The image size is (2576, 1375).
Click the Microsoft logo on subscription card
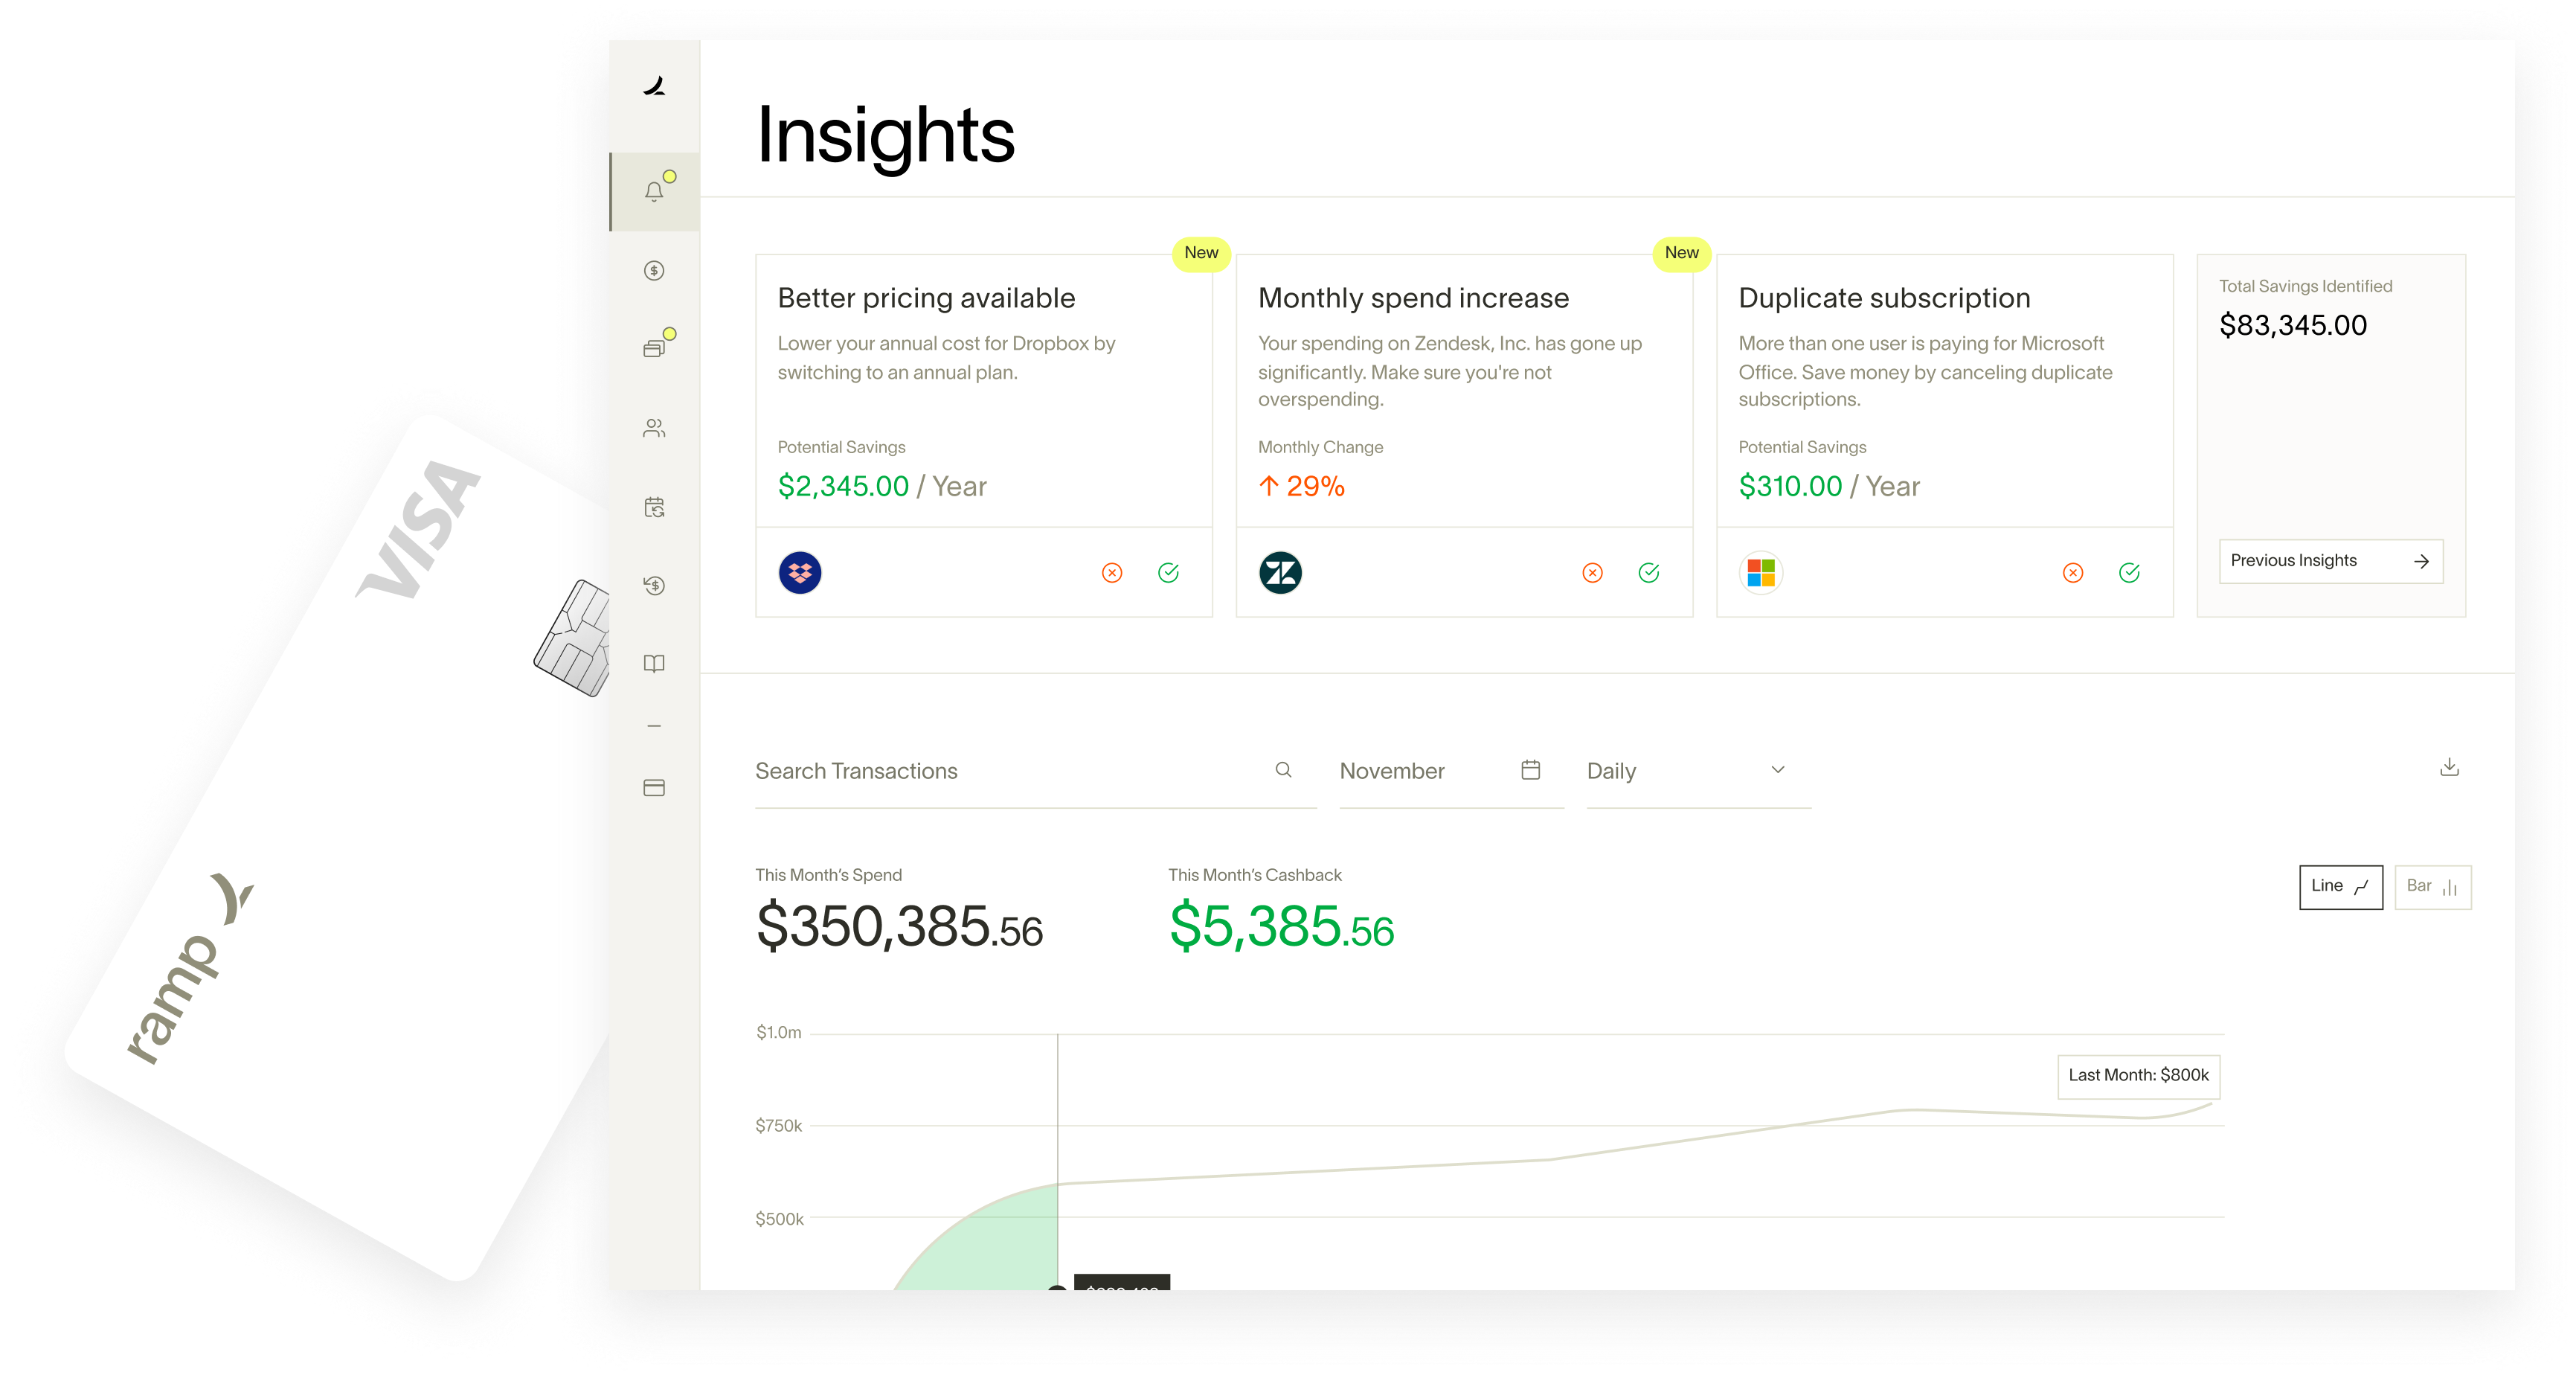pos(1761,573)
